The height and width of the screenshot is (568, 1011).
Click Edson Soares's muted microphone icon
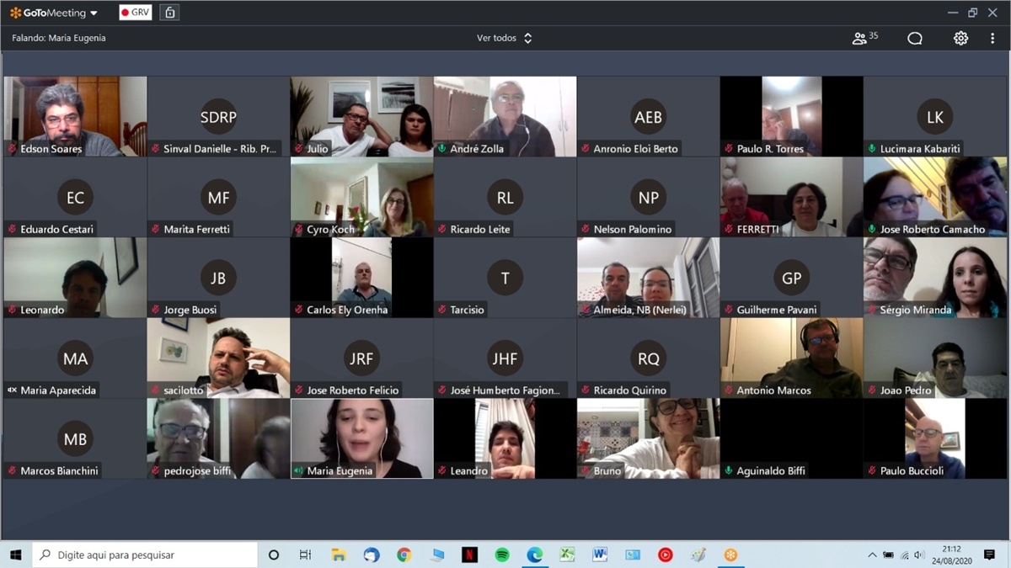(x=13, y=149)
